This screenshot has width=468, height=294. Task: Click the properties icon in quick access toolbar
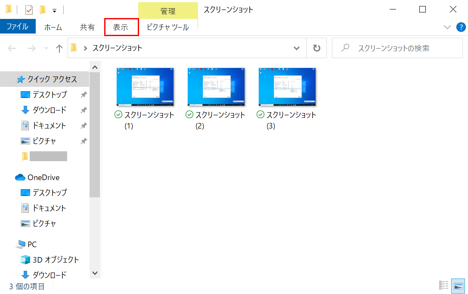pos(29,10)
